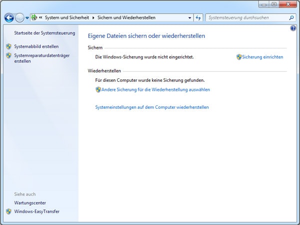Click the Control Panel icon in address bar
The width and height of the screenshot is (300, 225).
click(x=34, y=17)
